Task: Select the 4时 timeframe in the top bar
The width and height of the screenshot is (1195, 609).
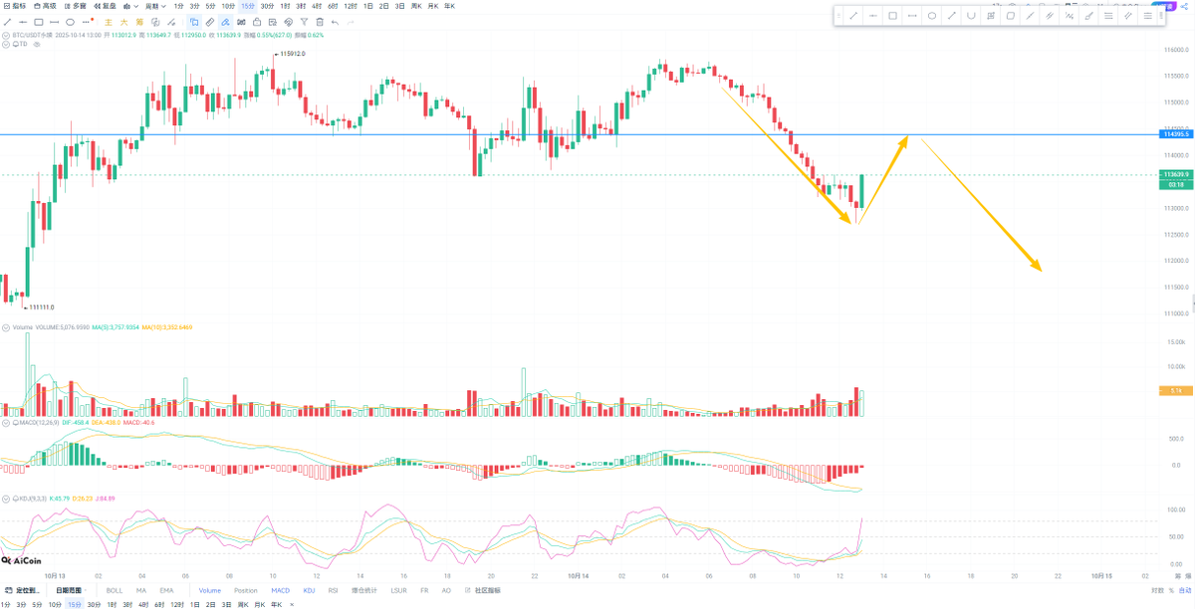Action: [317, 6]
